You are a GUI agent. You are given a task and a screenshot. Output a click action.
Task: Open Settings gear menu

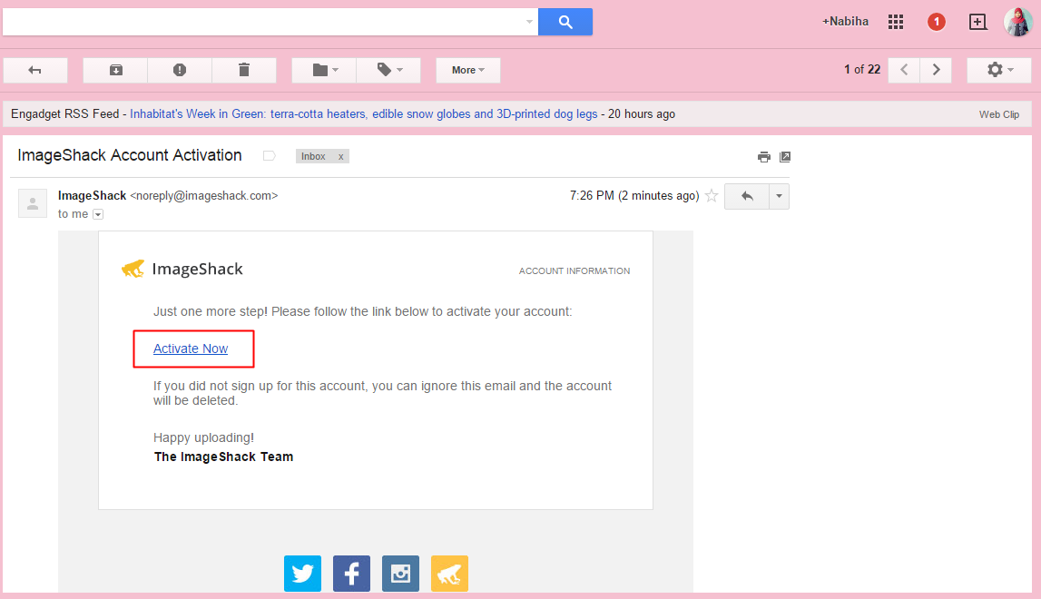coord(999,70)
